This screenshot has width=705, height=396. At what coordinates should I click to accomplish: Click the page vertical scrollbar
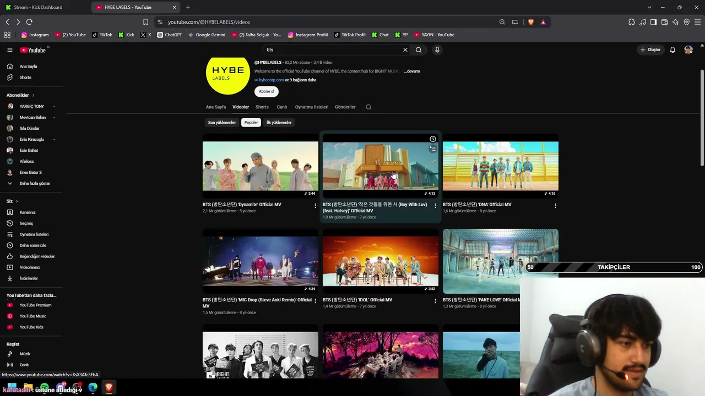pyautogui.click(x=702, y=118)
